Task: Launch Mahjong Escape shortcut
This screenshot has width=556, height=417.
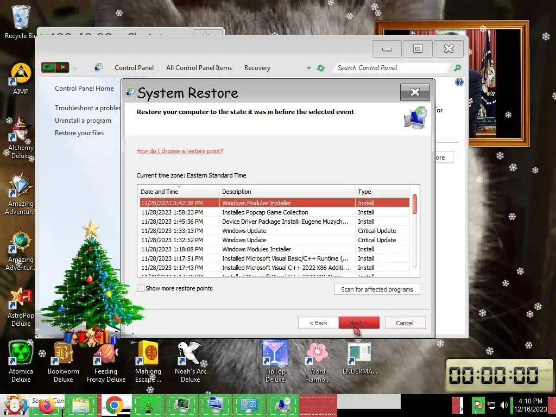Action: click(x=148, y=362)
